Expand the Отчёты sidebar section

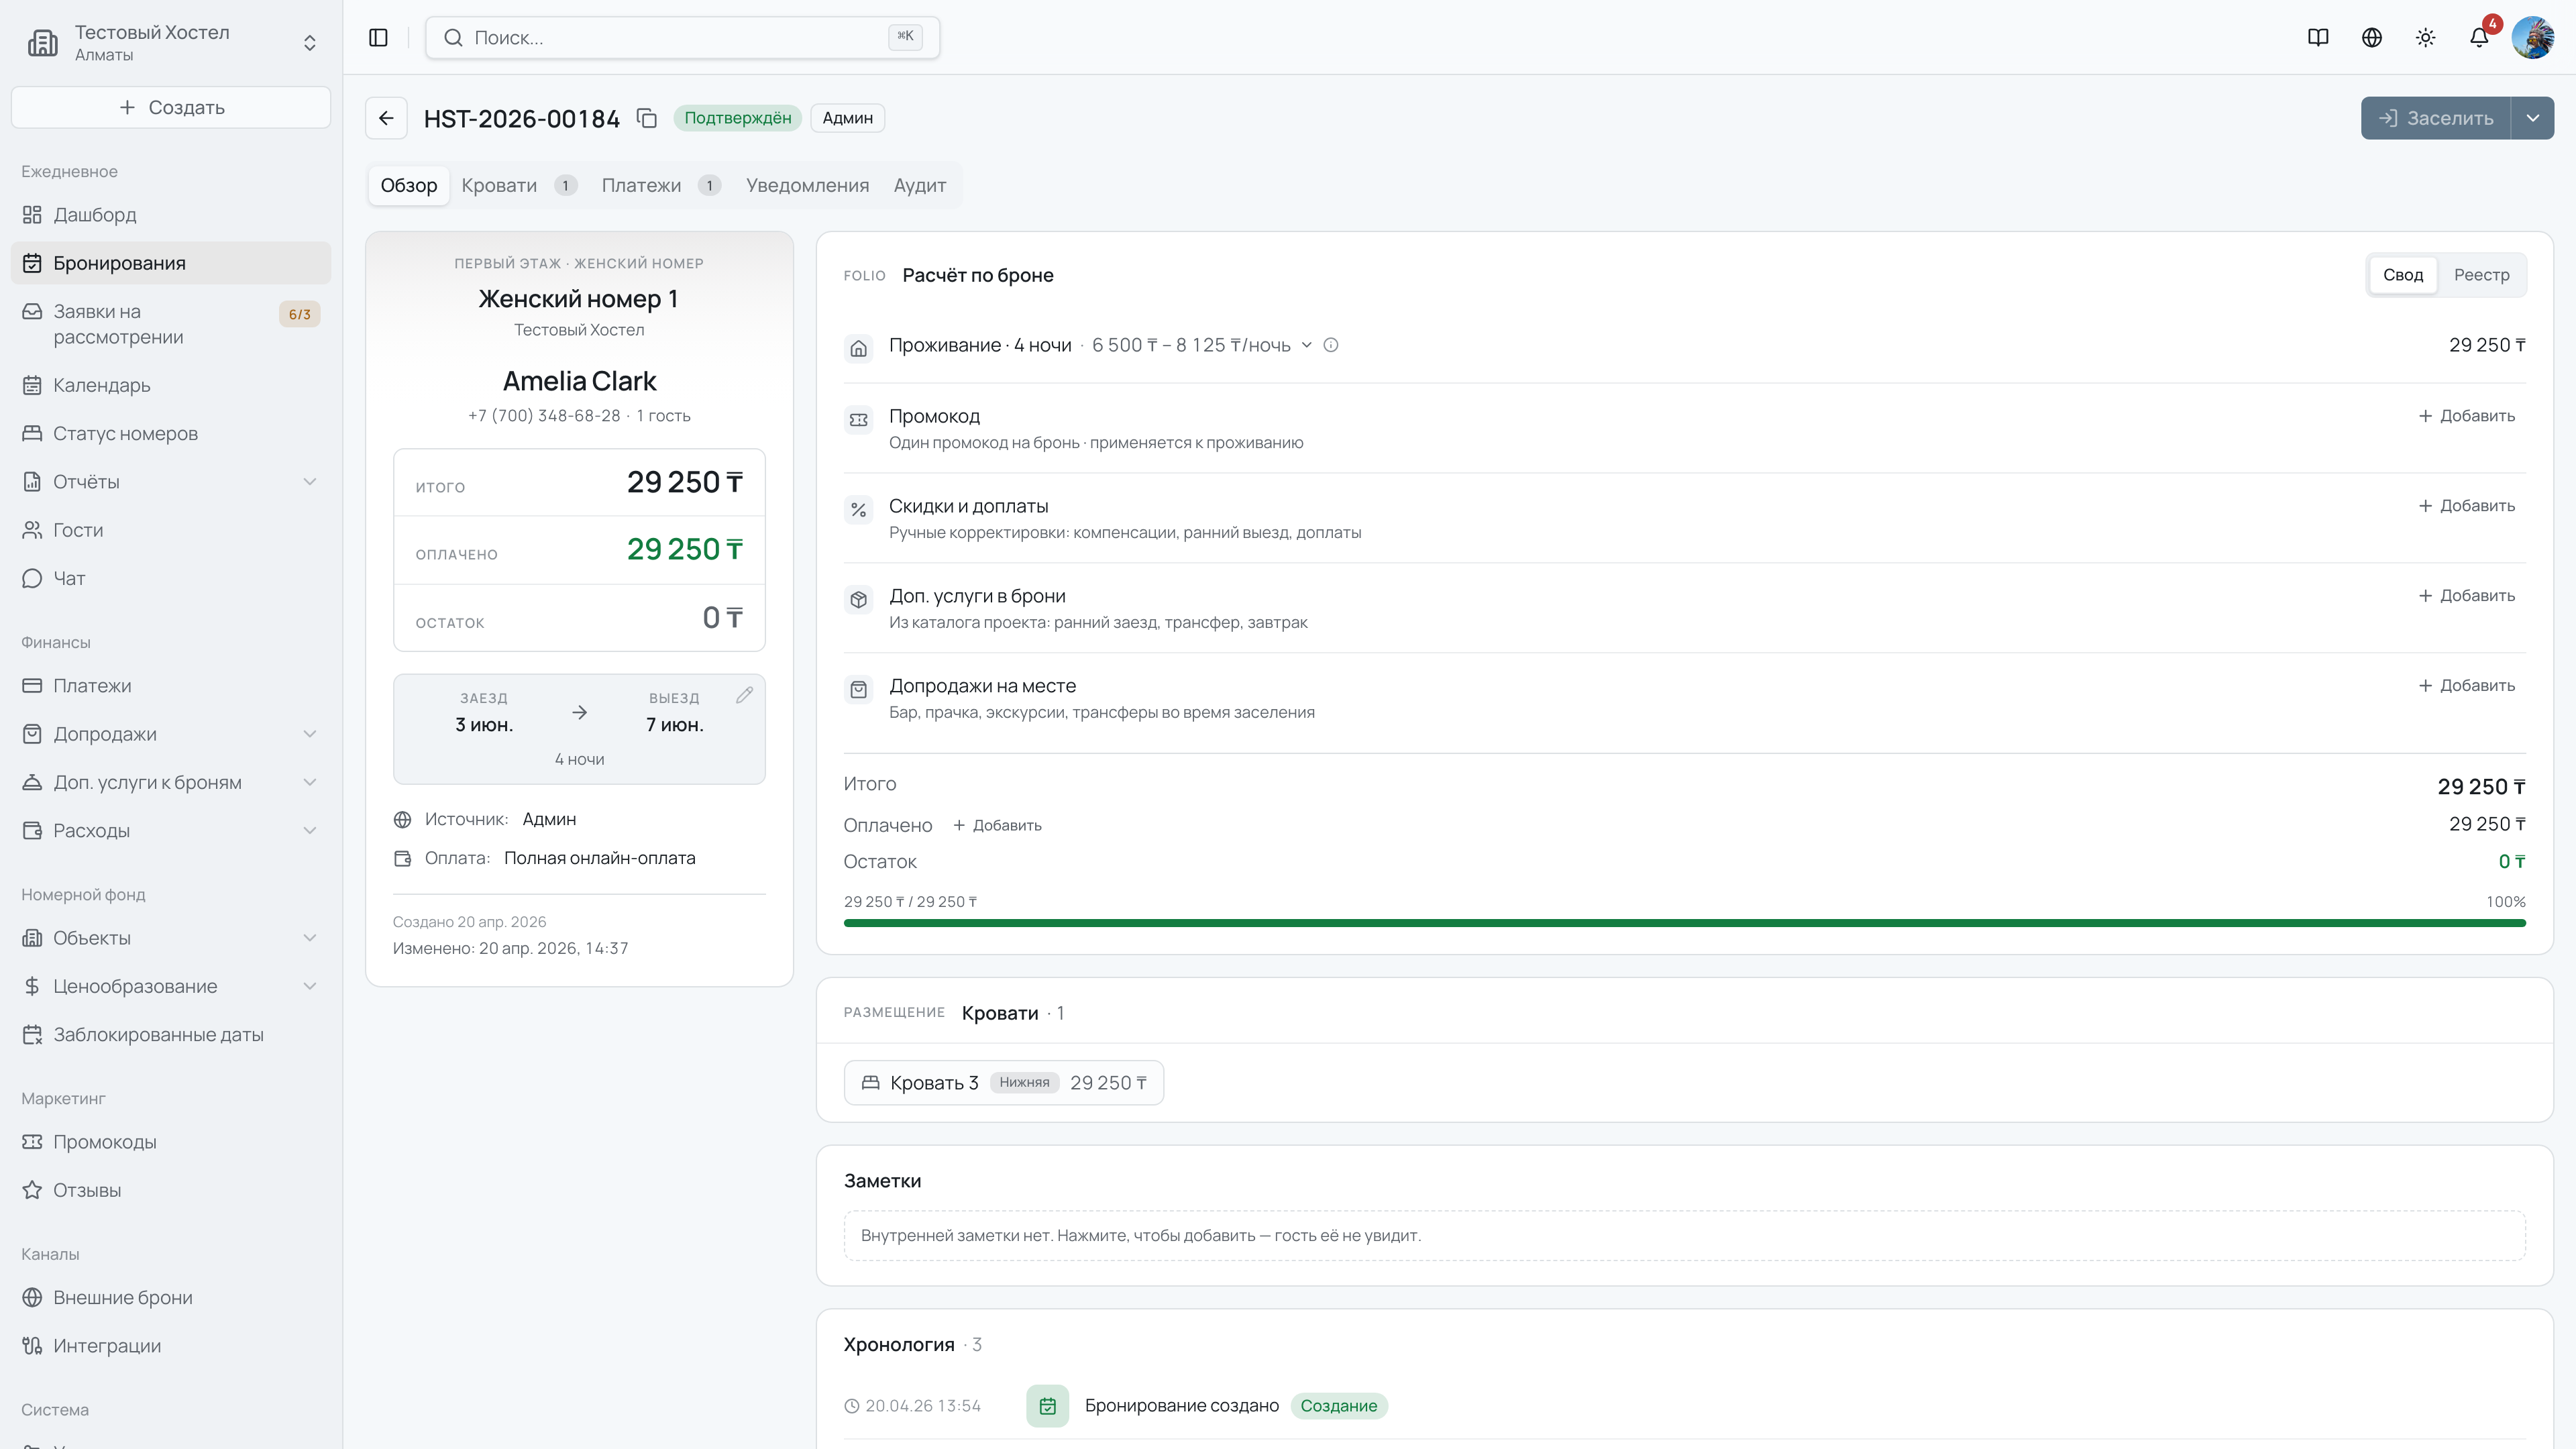pos(310,482)
